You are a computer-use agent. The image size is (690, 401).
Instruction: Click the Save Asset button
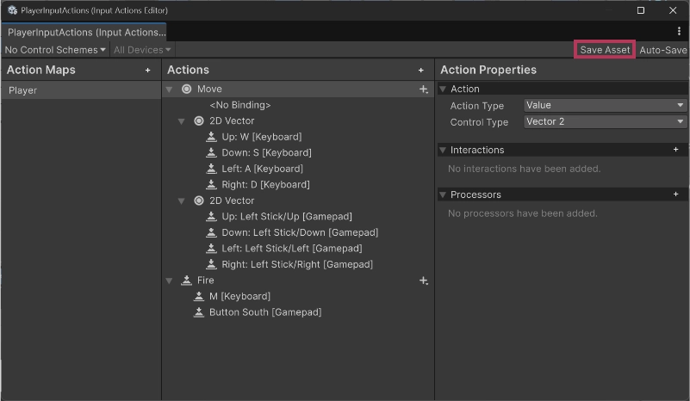coord(605,50)
